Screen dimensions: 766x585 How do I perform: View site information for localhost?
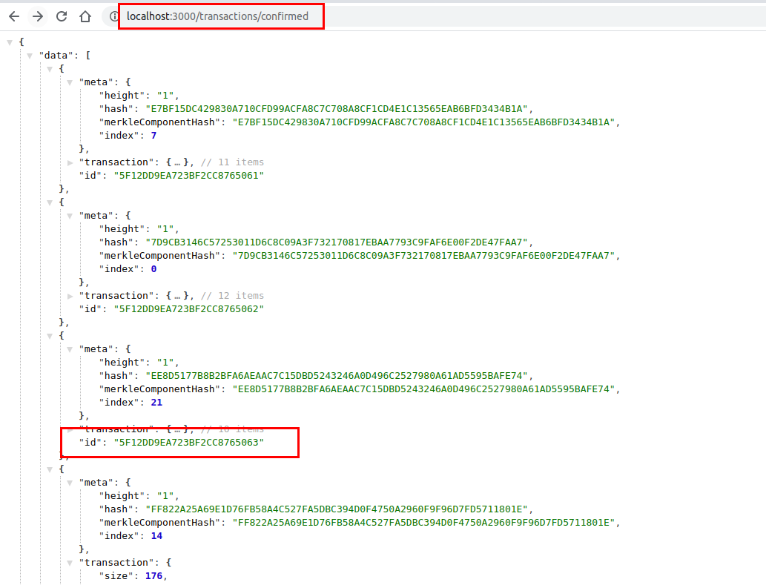[114, 16]
